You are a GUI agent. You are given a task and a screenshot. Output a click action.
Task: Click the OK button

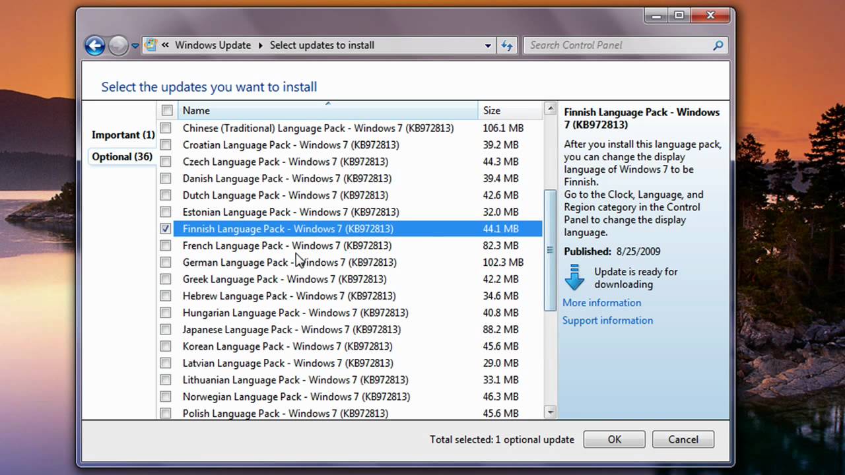click(x=614, y=439)
